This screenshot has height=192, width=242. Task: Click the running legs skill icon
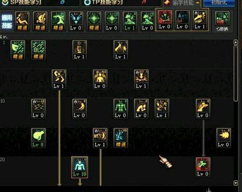click(x=59, y=80)
